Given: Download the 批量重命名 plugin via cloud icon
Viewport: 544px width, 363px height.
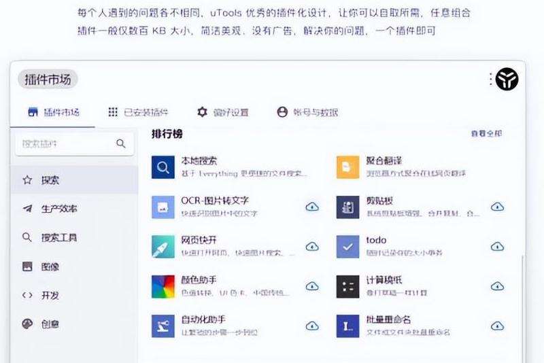Looking at the screenshot, I should click(x=498, y=326).
